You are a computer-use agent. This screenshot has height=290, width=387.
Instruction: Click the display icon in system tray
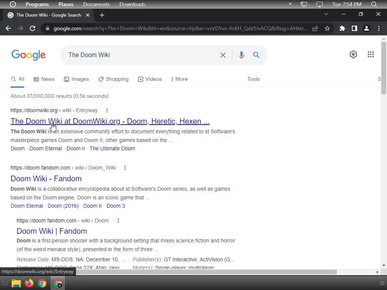pos(320,4)
